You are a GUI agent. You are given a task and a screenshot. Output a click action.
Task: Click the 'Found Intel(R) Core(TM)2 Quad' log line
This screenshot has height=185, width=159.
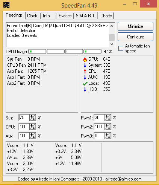57,26
